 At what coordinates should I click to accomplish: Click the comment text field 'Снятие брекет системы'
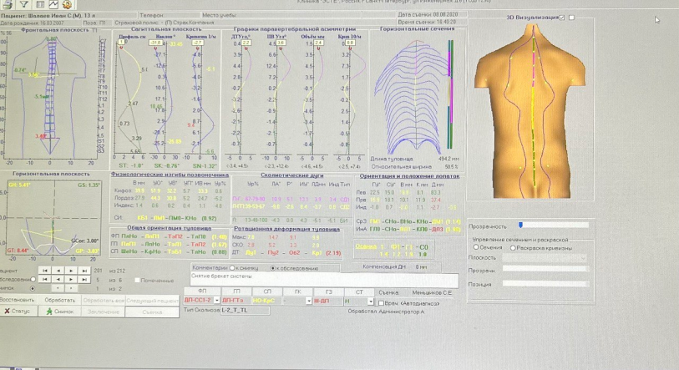click(x=324, y=280)
